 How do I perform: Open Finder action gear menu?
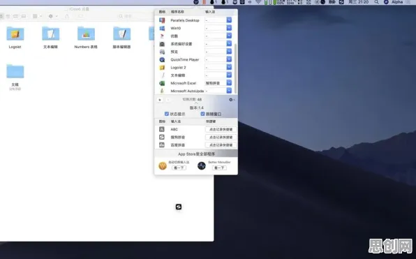pyautogui.click(x=52, y=16)
